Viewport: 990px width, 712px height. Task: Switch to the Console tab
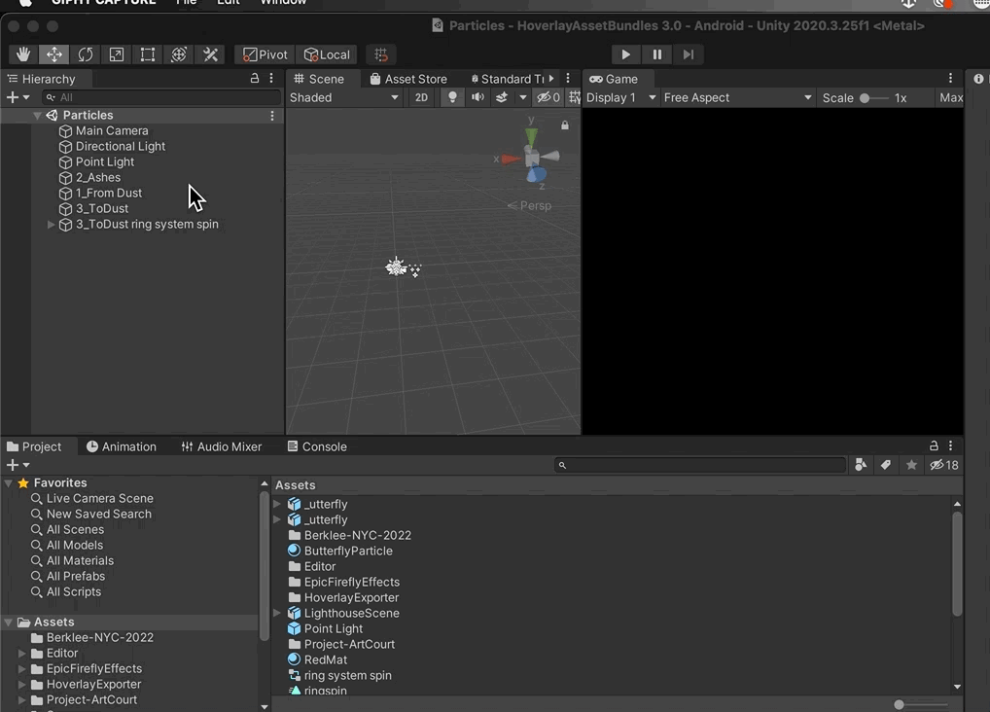[x=317, y=446]
